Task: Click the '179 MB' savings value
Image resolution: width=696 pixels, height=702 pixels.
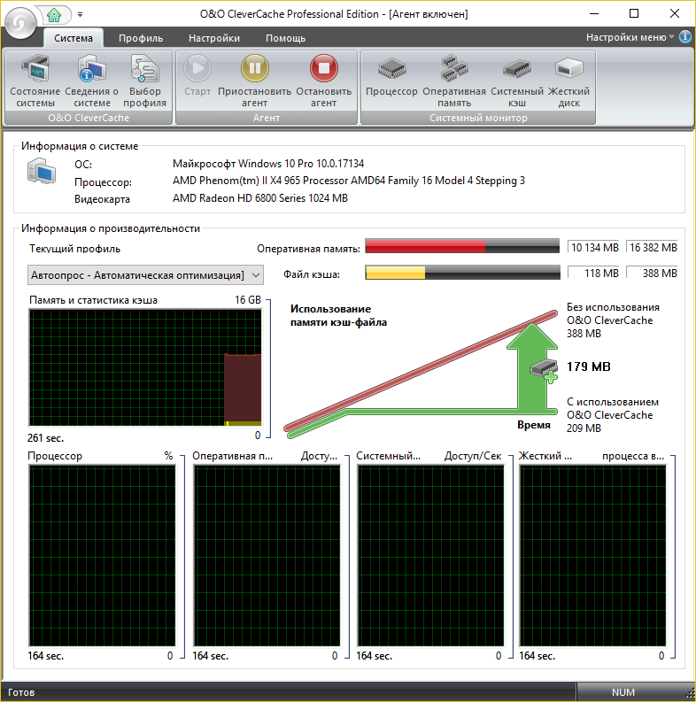Action: coord(589,366)
